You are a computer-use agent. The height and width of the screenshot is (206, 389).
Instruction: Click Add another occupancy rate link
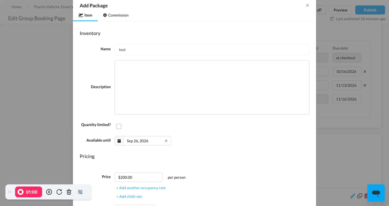coord(141,188)
